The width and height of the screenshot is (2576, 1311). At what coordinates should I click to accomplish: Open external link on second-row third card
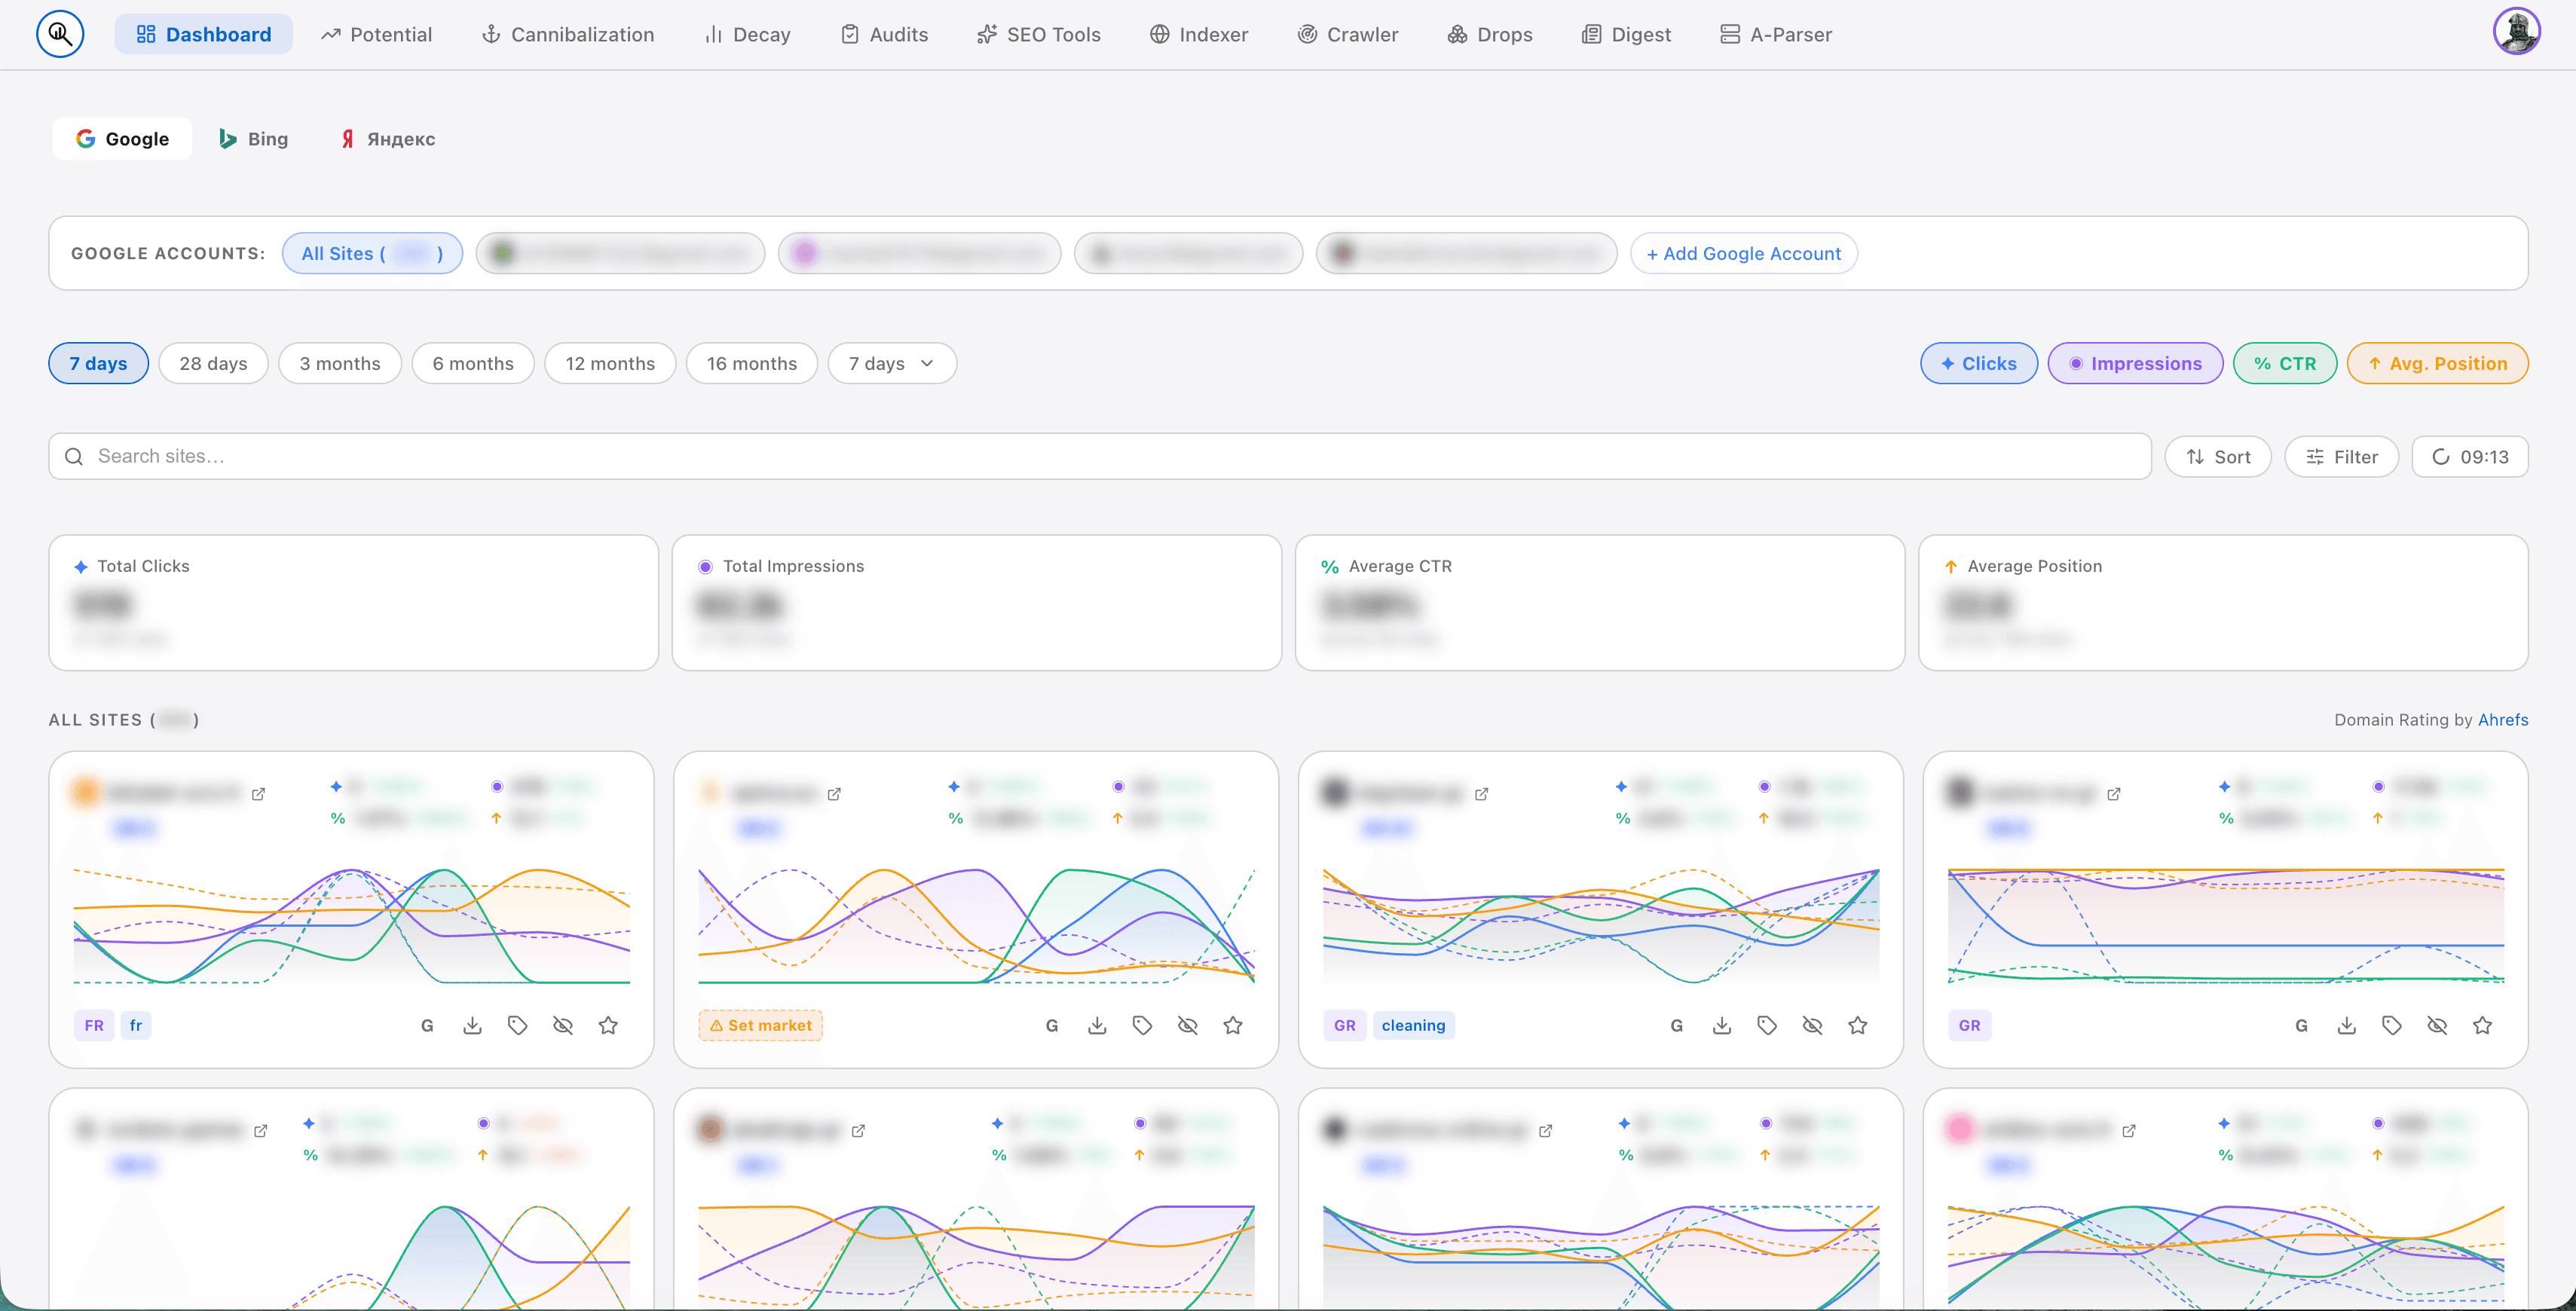[x=1546, y=1131]
